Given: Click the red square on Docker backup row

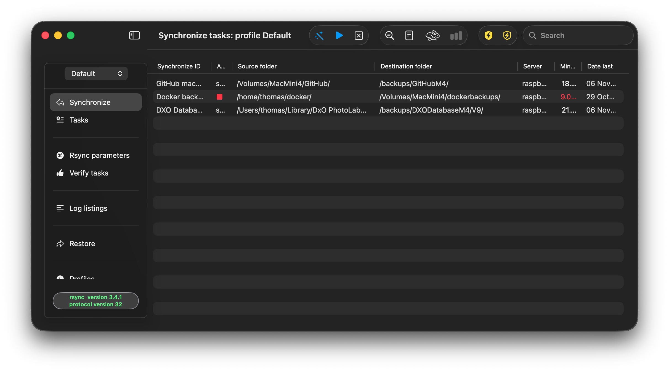Looking at the screenshot, I should pos(219,97).
